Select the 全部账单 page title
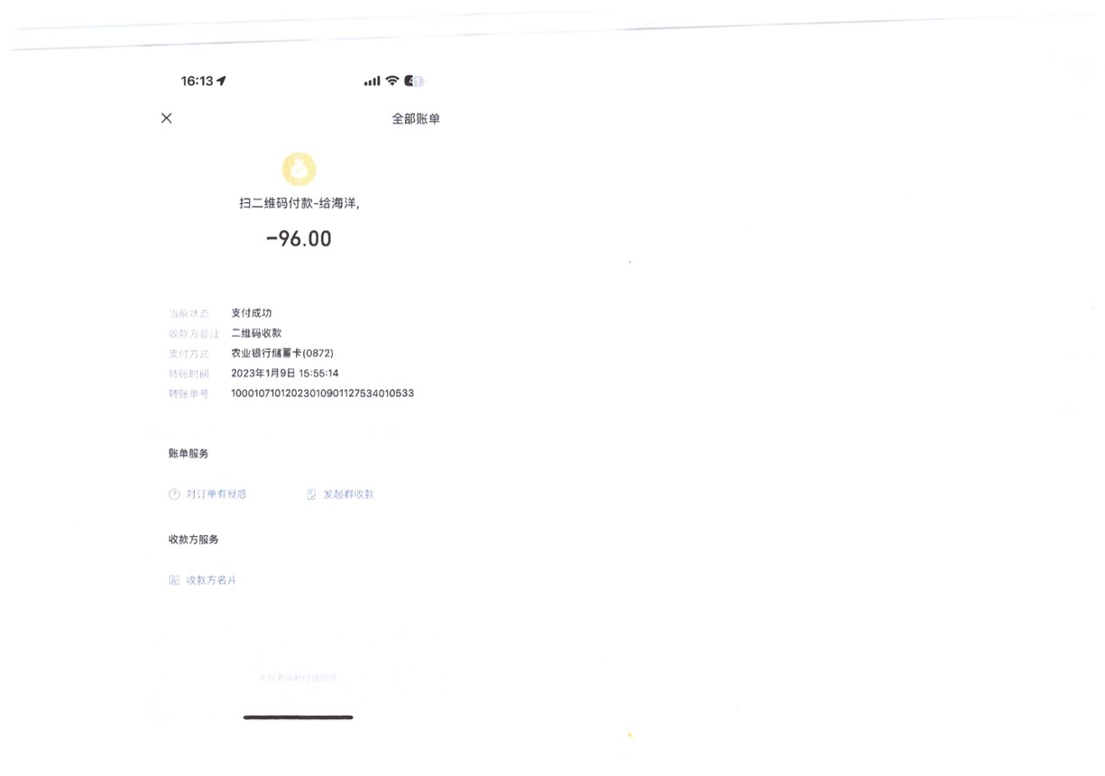The width and height of the screenshot is (1105, 776). point(416,119)
